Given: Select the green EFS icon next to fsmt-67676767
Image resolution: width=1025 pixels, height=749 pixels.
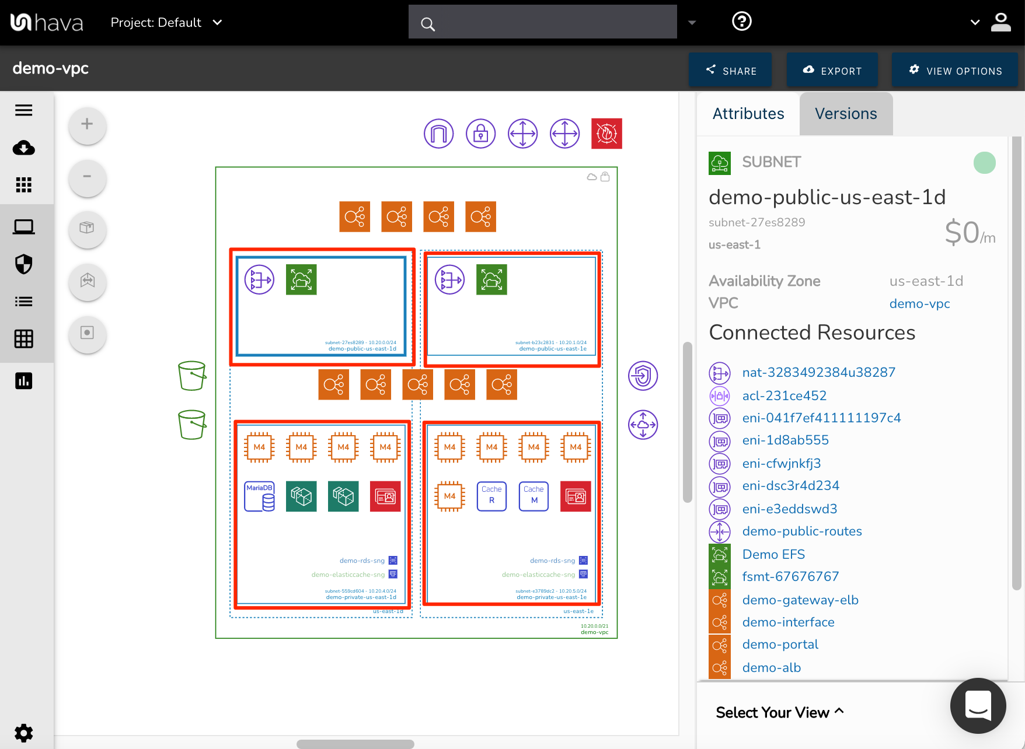Looking at the screenshot, I should [720, 576].
